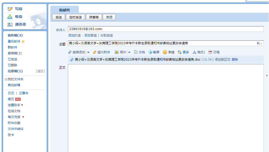The height and width of the screenshot is (152, 269).
Task: Click 删除 link to remove attachment
Action: pyautogui.click(x=235, y=60)
